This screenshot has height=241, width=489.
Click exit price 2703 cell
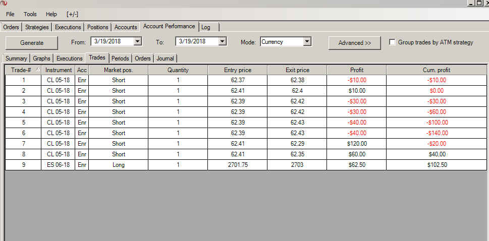297,164
